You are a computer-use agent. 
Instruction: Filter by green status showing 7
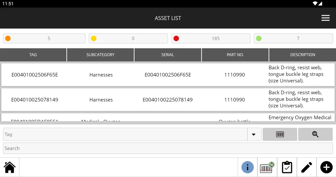[293, 38]
